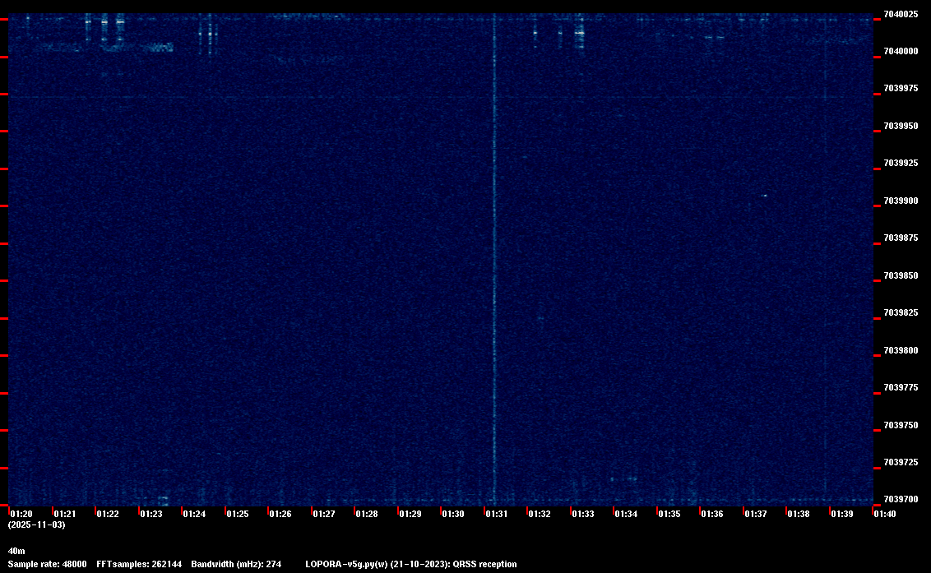
Task: Click the 01:26 time label
Action: [x=280, y=514]
